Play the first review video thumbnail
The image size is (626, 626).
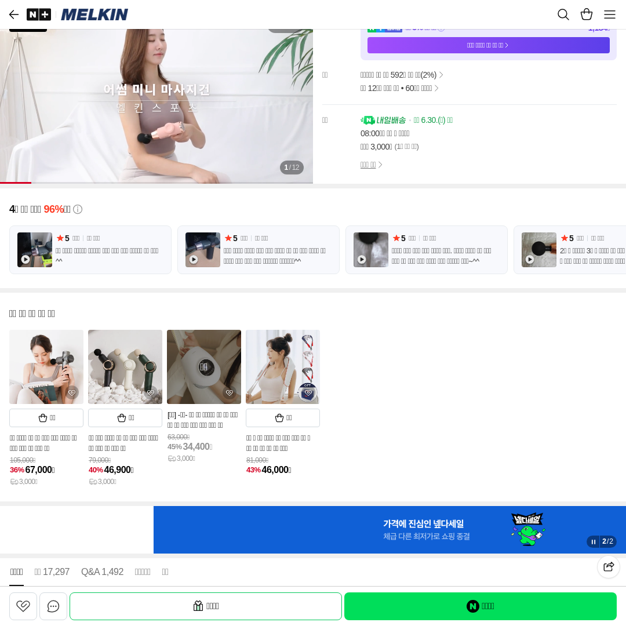(x=35, y=249)
